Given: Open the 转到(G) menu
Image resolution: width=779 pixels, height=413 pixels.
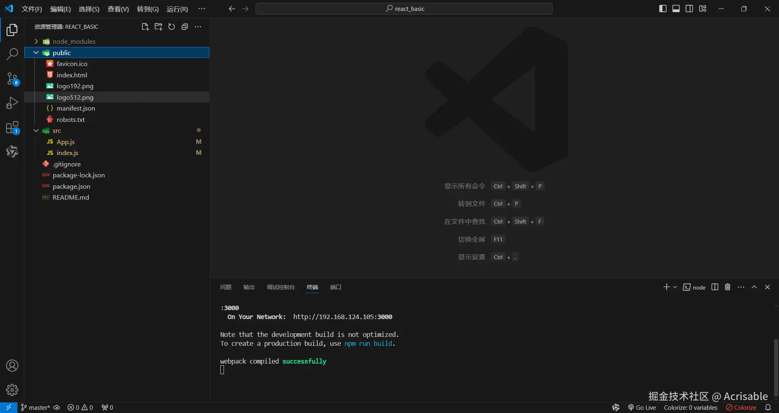Looking at the screenshot, I should coord(148,9).
